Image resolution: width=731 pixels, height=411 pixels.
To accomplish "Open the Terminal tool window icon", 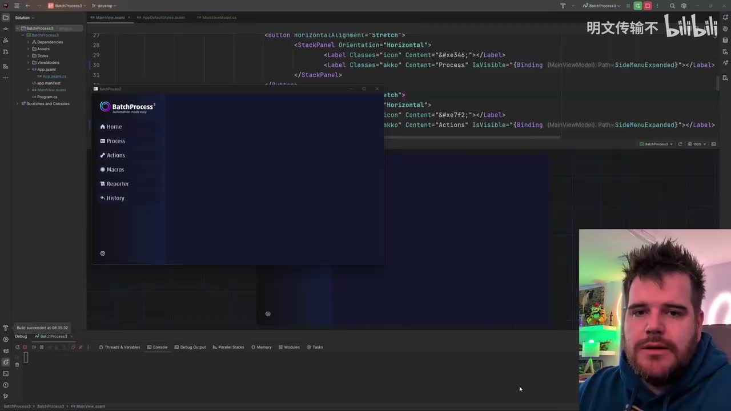I will click(x=6, y=373).
